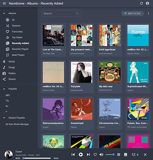This screenshot has width=153, height=160.
Task: Click the All albums circle icon
Action: [8, 20]
